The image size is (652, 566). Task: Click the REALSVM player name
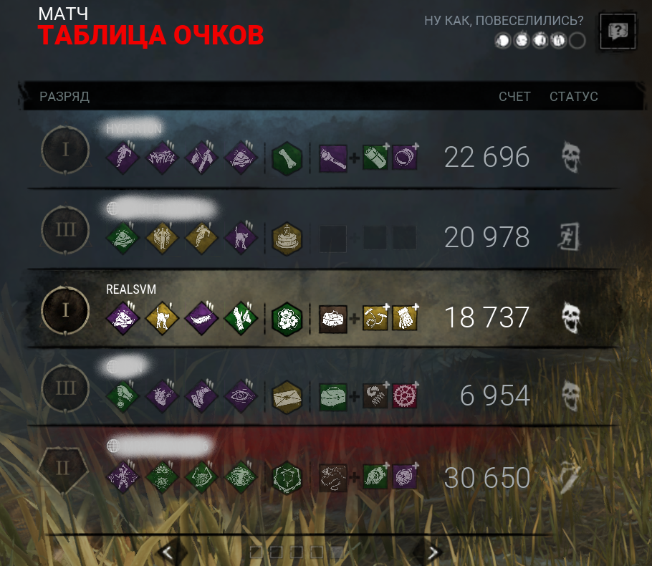pos(131,289)
